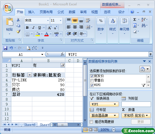The width and height of the screenshot is (155, 134).
Task: Open the 数字 number format group
Action: (x=101, y=30)
